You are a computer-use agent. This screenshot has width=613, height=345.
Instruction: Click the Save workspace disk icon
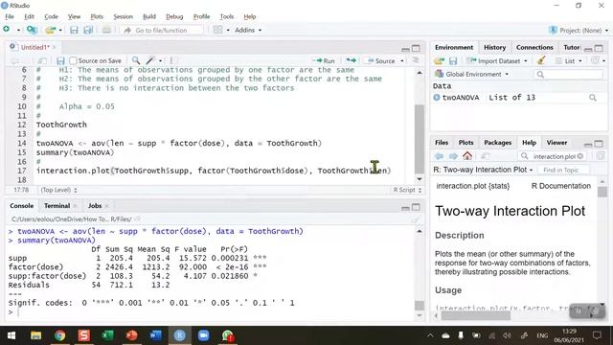(453, 60)
